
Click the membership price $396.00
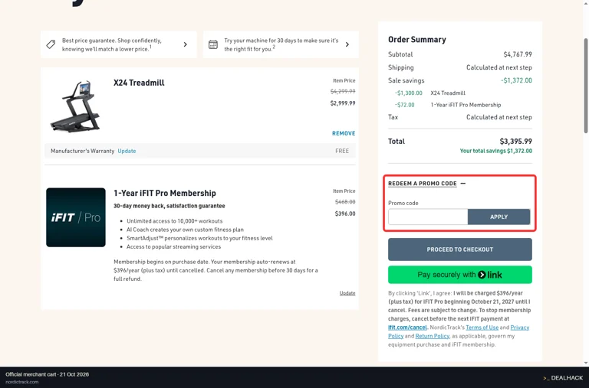pyautogui.click(x=345, y=214)
